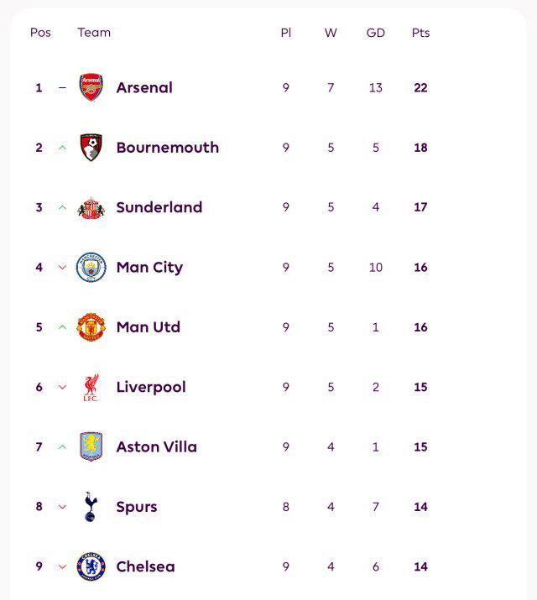This screenshot has height=600, width=537.
Task: Select the Chelsea team name
Action: click(145, 566)
